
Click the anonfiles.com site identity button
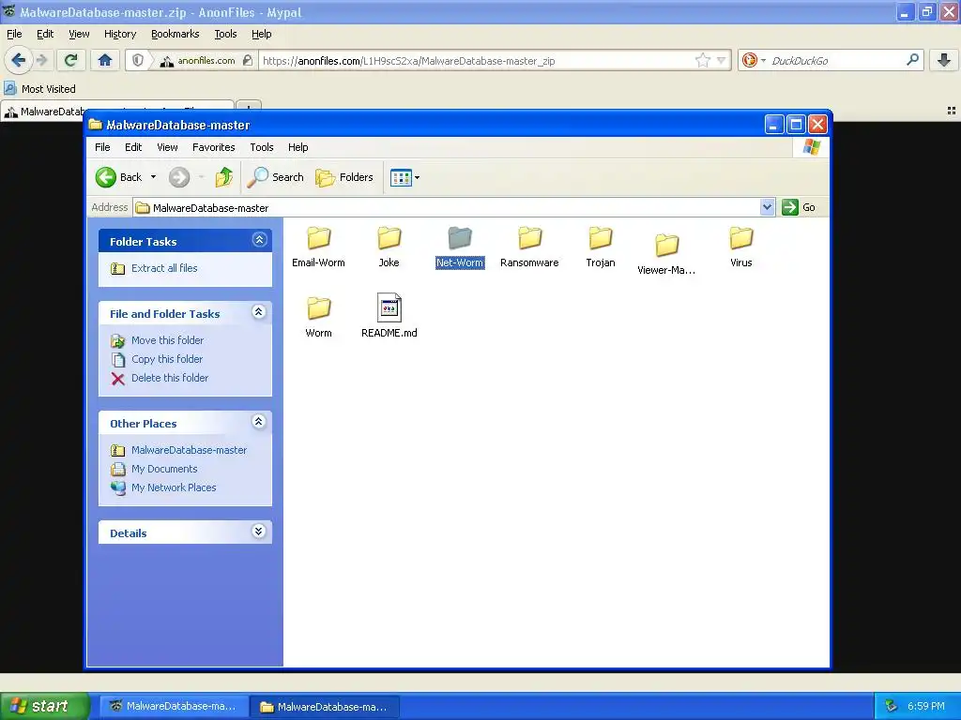206,61
